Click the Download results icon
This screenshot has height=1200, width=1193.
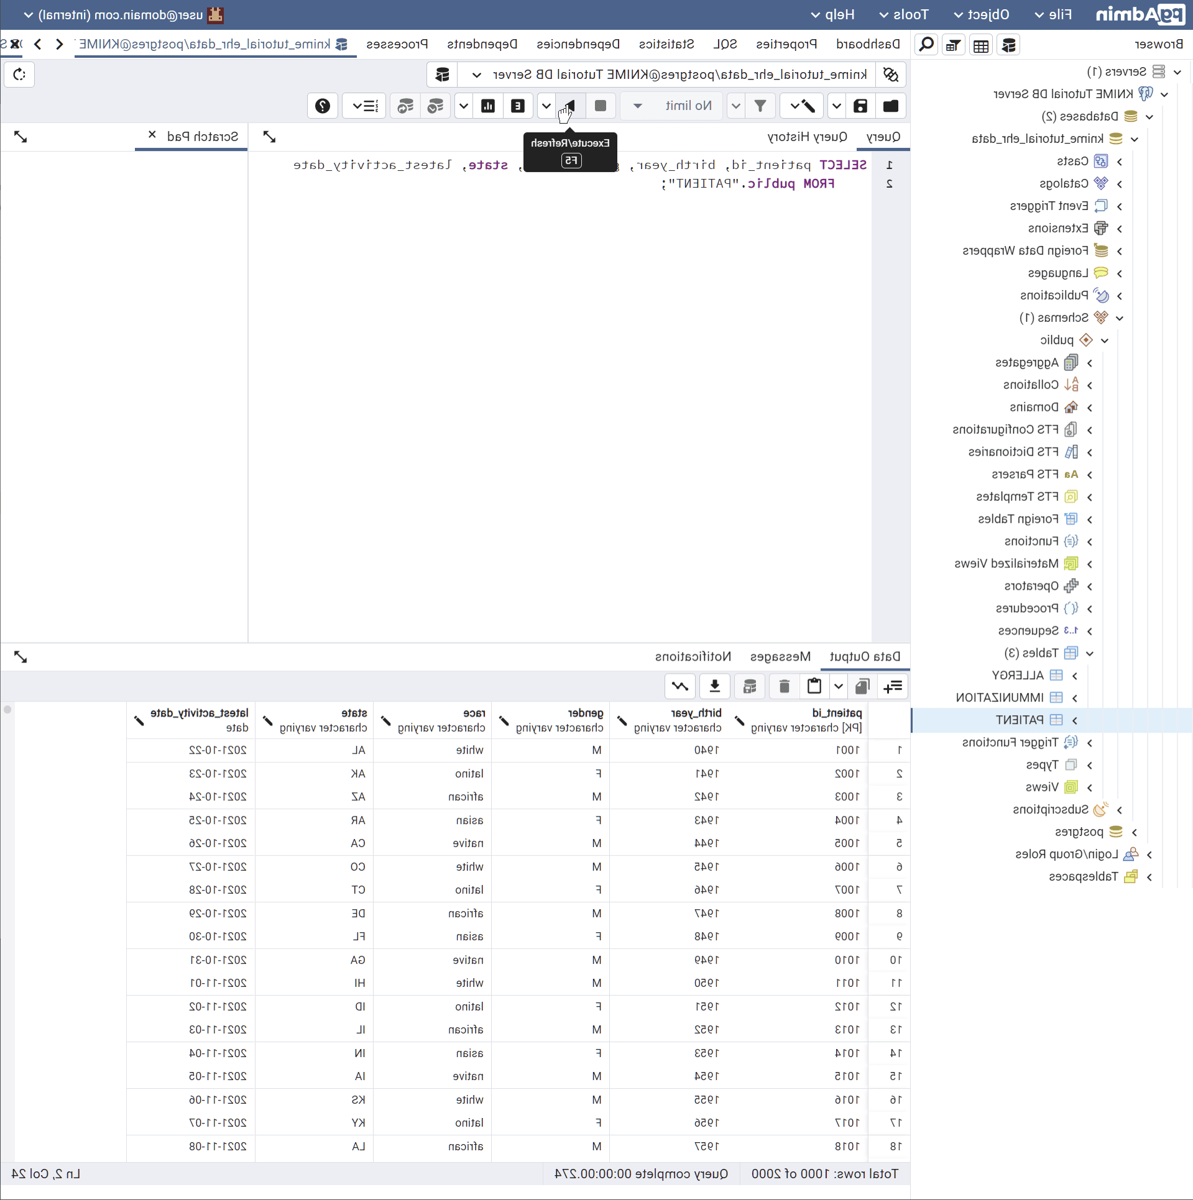point(715,686)
